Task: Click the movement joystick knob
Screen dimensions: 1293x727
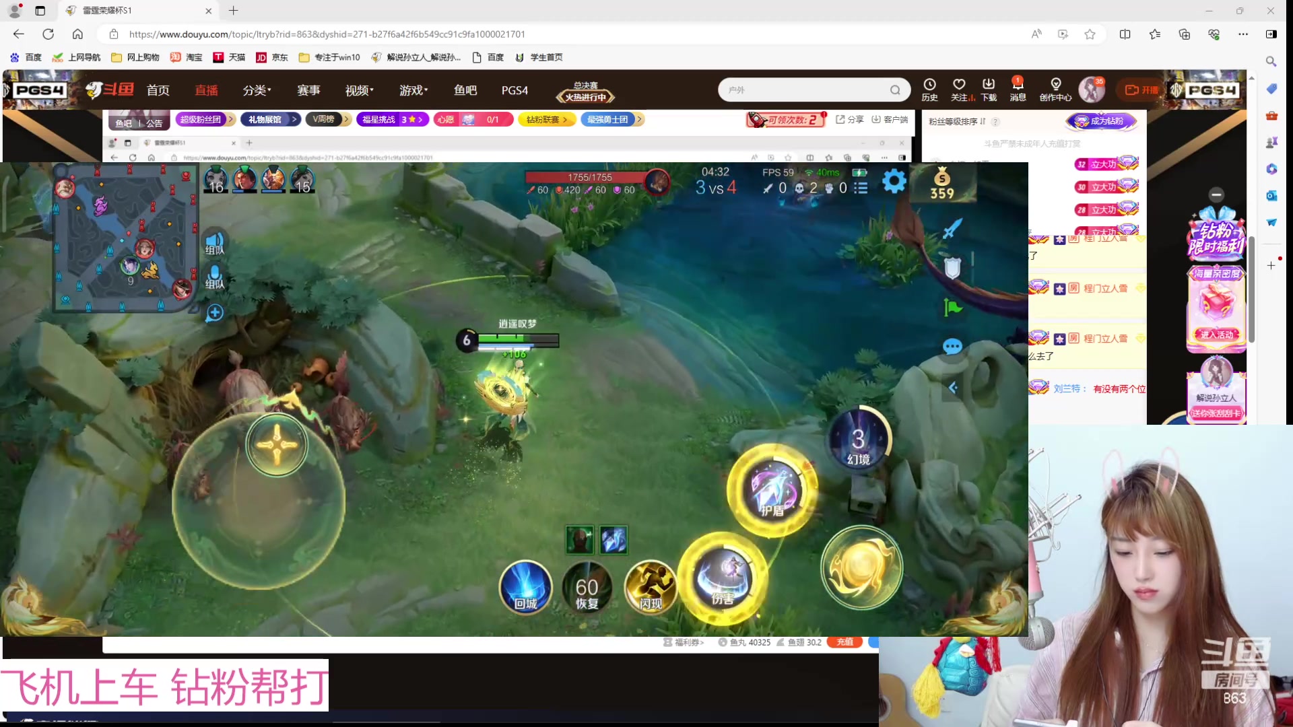Action: tap(277, 445)
